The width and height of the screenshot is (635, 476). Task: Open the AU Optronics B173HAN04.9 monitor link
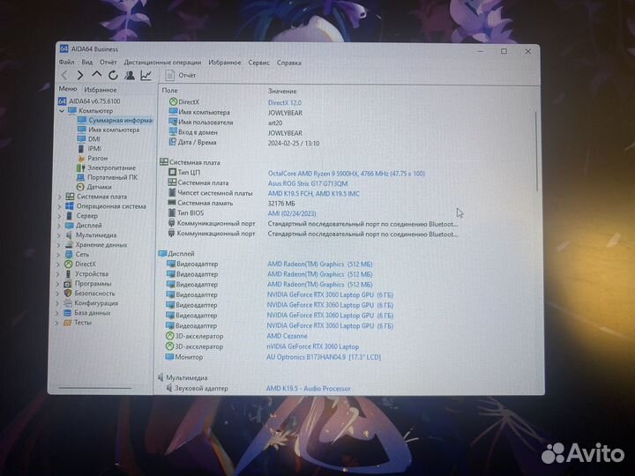coord(324,357)
